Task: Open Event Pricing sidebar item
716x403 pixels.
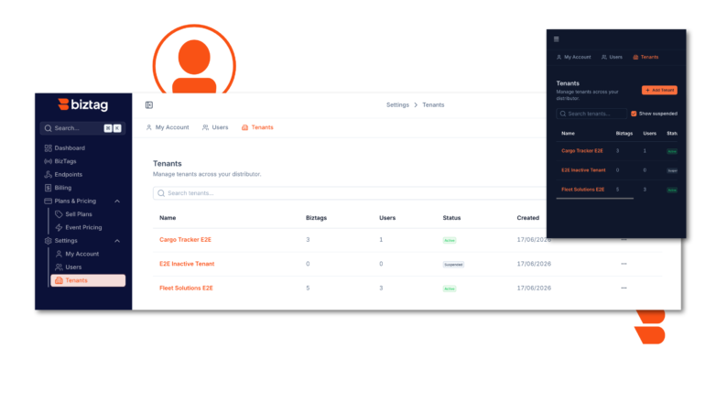Action: (83, 227)
